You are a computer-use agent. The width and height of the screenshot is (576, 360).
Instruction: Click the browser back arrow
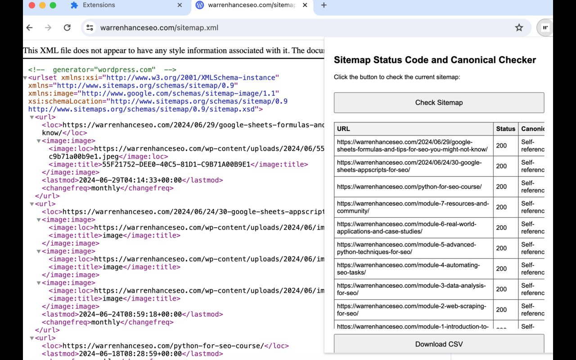[30, 27]
